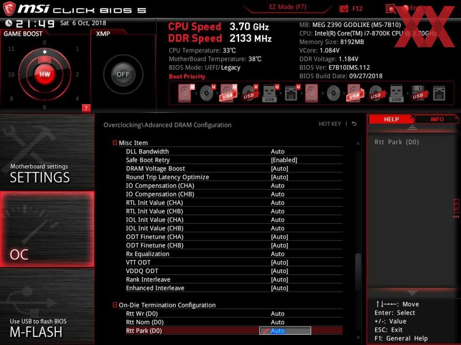Select the UEFI USB key boot icon with U badge
Image resolution: width=461 pixels, height=345 pixels.
[x=270, y=93]
